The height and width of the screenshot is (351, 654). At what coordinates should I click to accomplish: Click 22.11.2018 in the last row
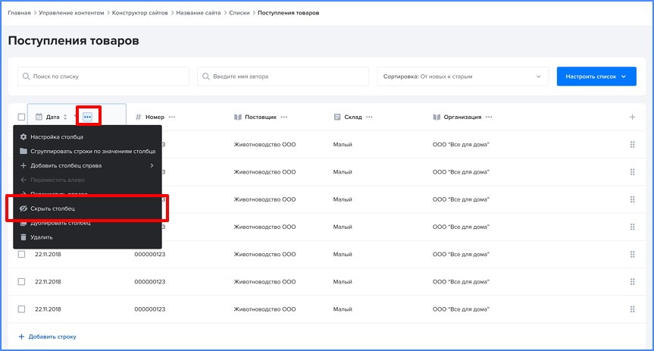pos(48,309)
